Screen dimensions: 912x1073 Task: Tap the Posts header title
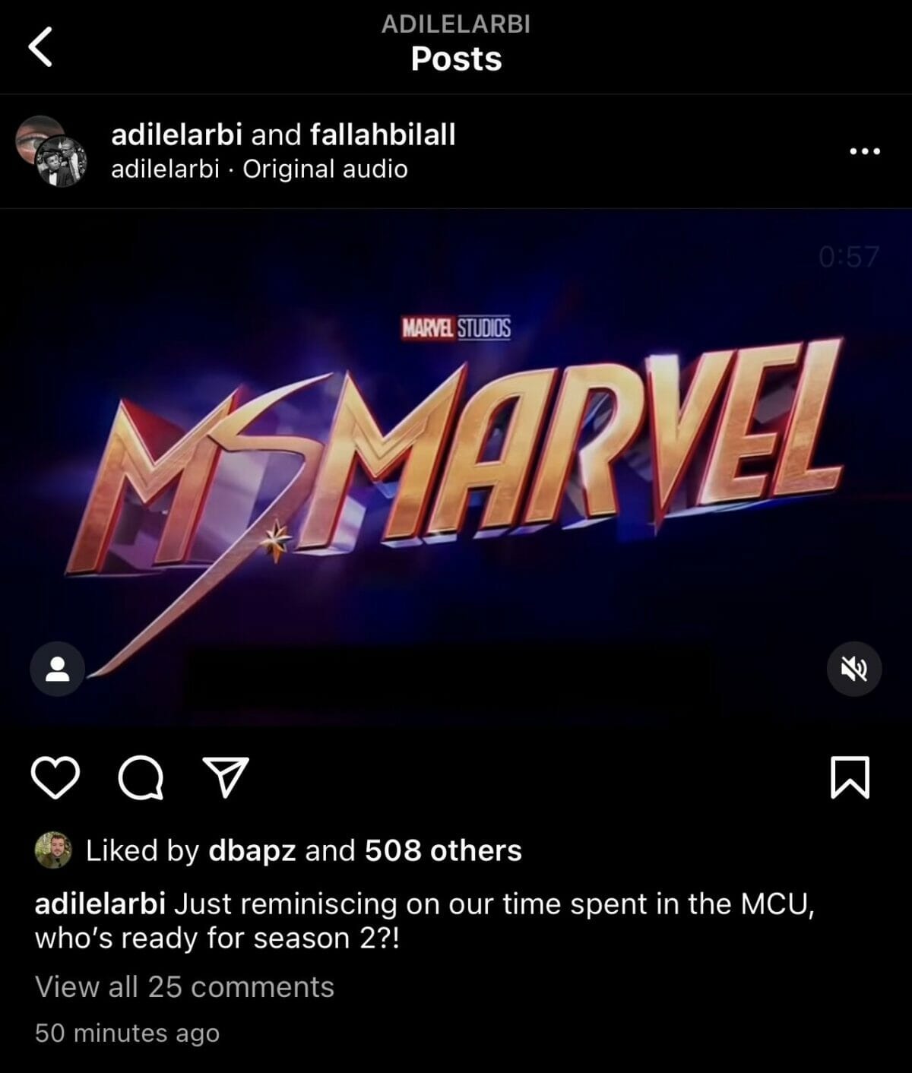click(x=456, y=59)
